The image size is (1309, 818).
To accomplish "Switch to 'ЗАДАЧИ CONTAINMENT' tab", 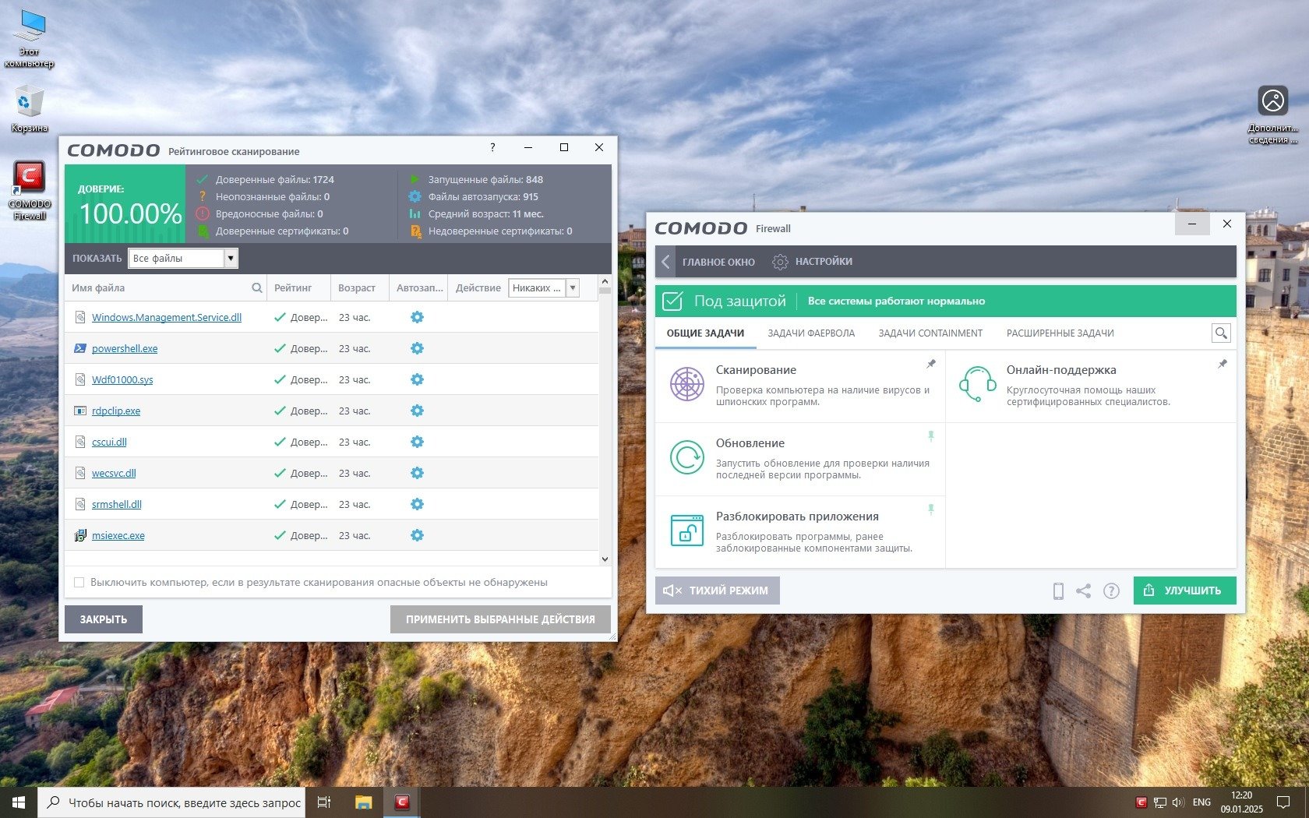I will click(x=930, y=333).
